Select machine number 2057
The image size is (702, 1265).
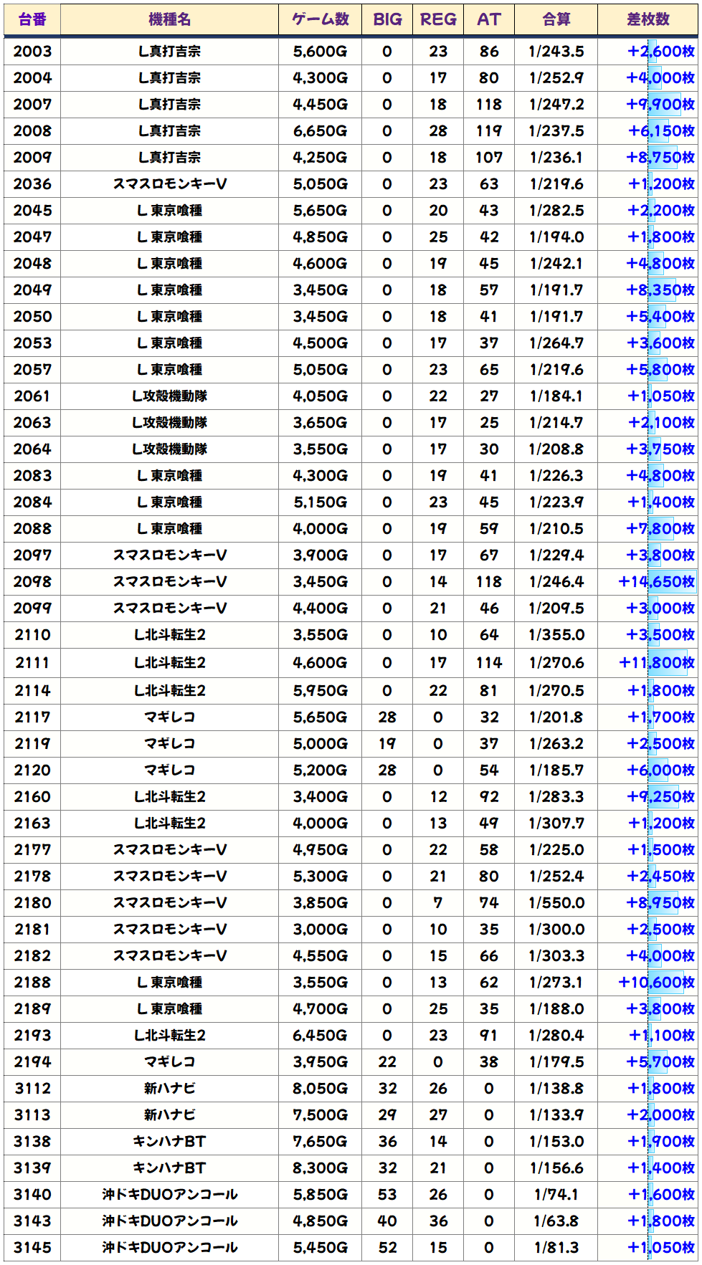point(32,370)
